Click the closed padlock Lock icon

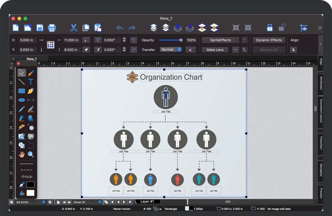(x=270, y=28)
